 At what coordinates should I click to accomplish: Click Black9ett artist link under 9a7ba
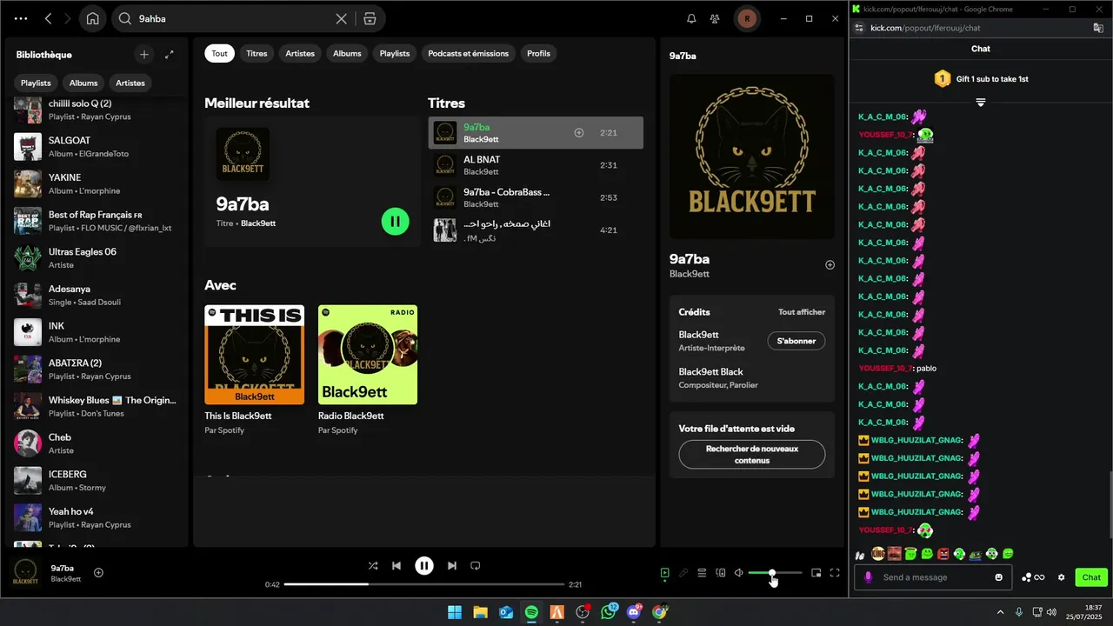690,274
